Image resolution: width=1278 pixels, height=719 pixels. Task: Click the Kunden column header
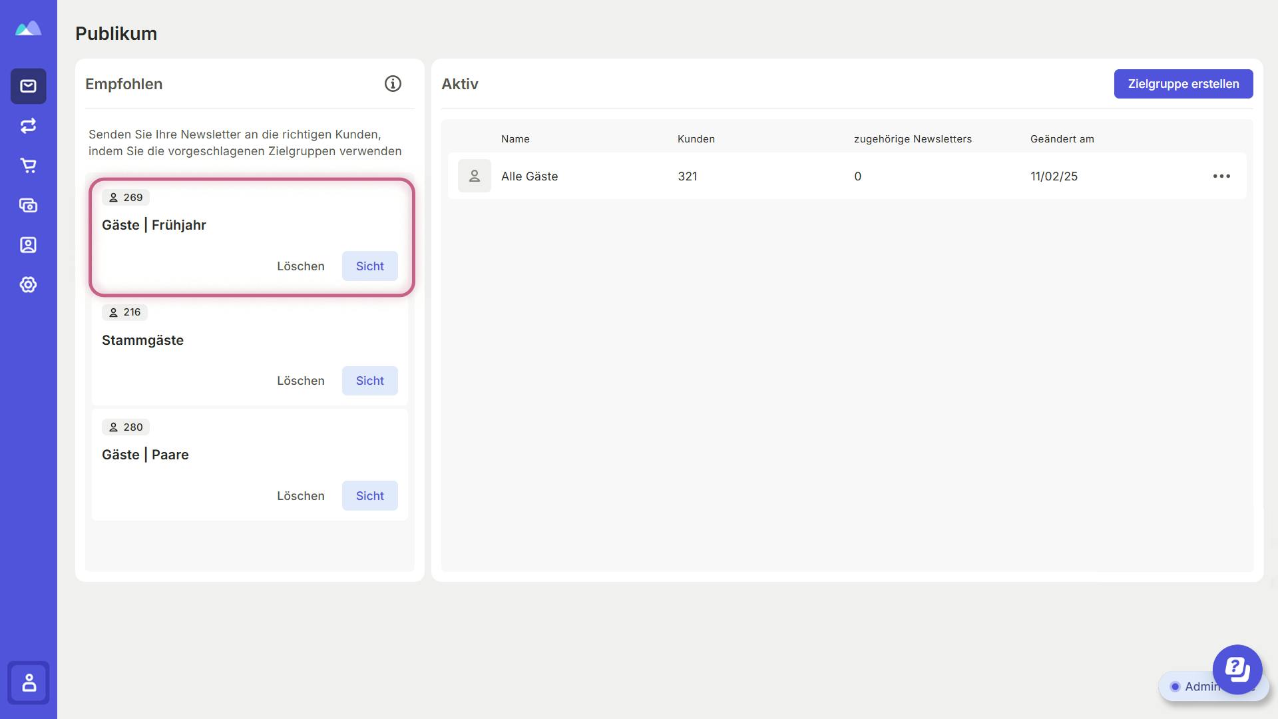click(696, 139)
